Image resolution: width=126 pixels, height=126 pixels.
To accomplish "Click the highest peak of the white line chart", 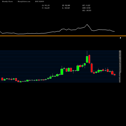I will tap(87, 24).
